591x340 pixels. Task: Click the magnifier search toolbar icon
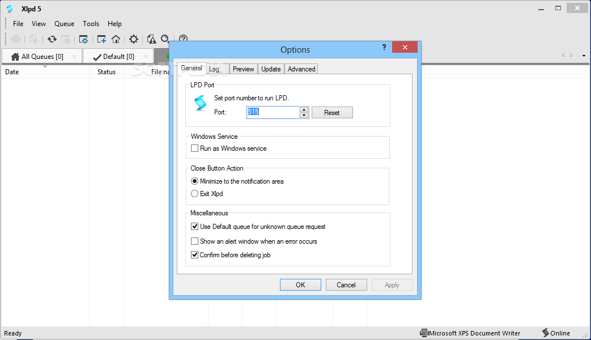click(x=165, y=39)
